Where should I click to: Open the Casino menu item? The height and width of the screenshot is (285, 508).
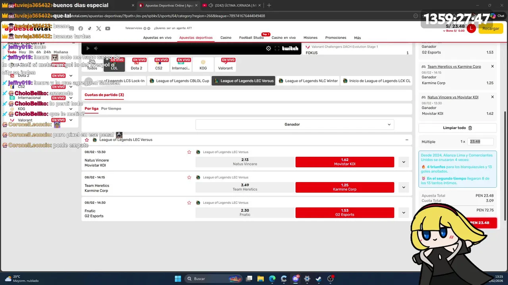tap(226, 38)
